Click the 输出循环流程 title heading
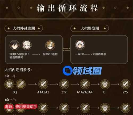 coord(67,8)
